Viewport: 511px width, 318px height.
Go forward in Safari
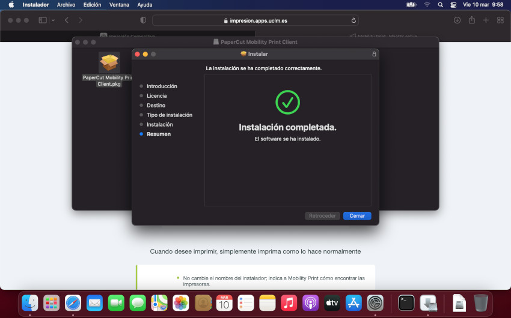click(81, 20)
